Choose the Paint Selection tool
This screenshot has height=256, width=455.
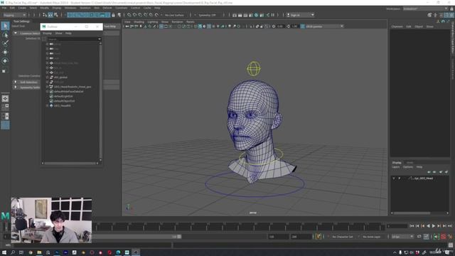(x=5, y=43)
